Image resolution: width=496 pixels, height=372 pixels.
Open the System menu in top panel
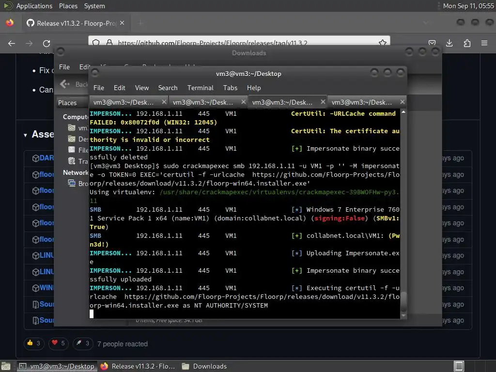94,6
